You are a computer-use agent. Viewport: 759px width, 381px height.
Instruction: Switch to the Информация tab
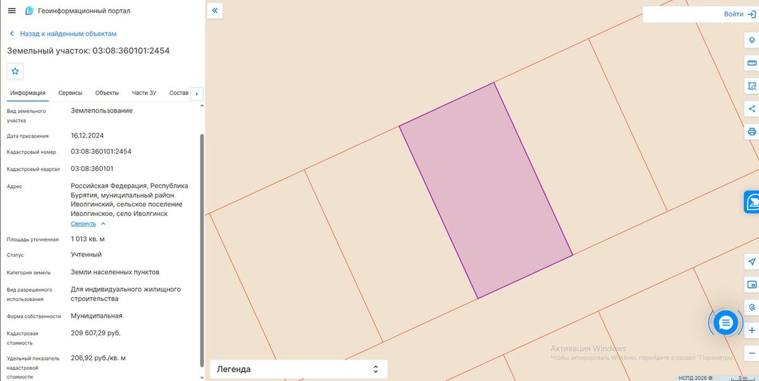tap(28, 94)
